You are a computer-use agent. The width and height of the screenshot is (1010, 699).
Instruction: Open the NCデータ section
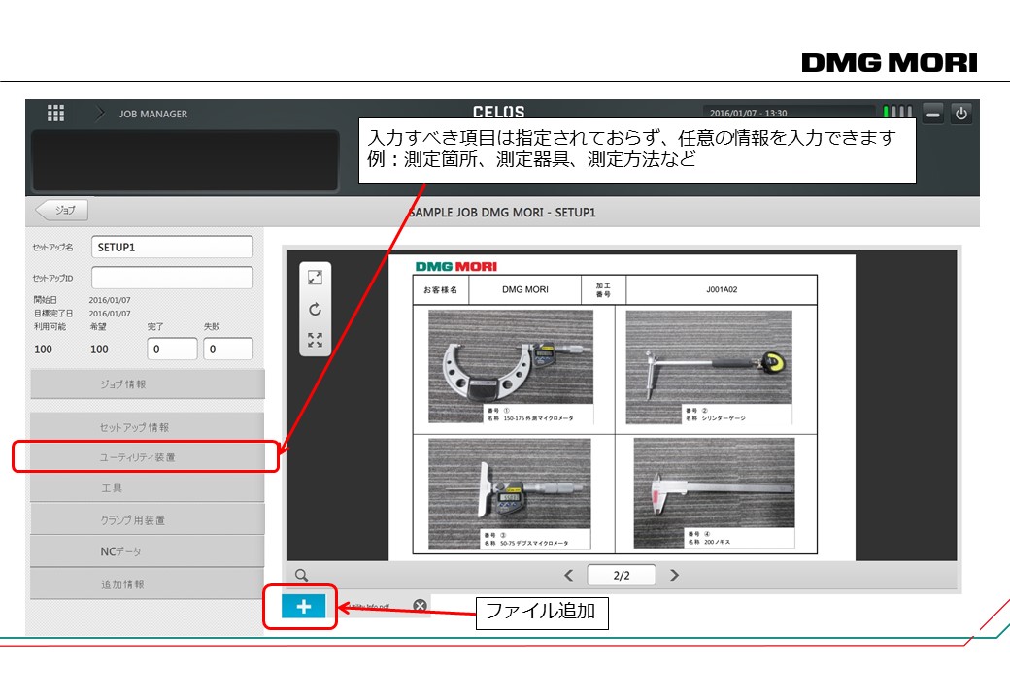[x=148, y=551]
